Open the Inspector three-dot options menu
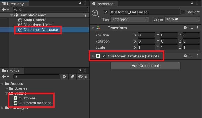Image resolution: width=202 pixels, height=118 pixels. point(197,3)
